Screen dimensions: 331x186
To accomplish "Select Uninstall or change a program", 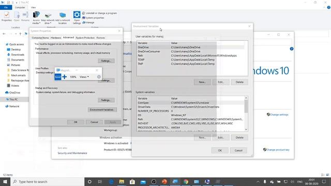I will tap(99, 13).
